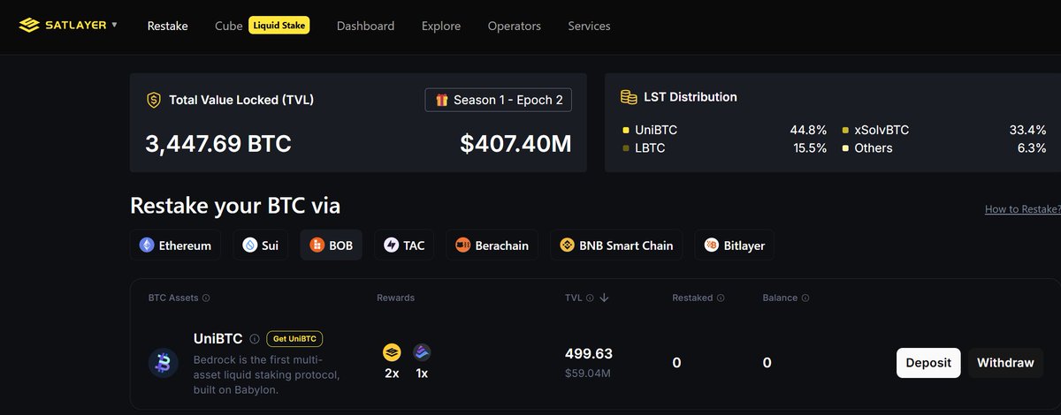Click the Deposit button for UniBTC

[928, 363]
